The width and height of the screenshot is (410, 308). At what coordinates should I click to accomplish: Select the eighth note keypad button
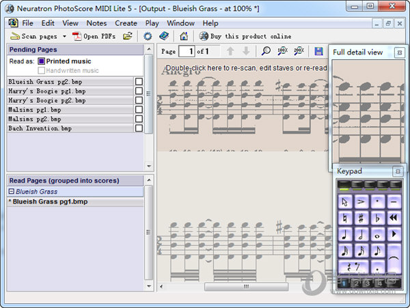[378, 251]
